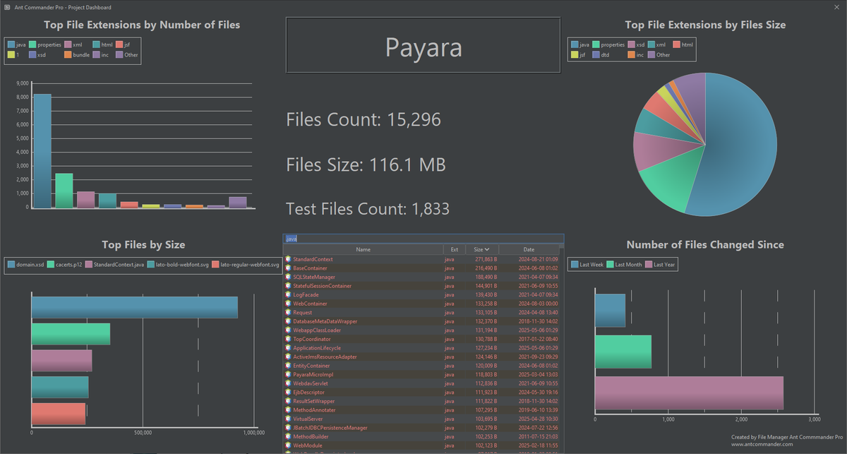Viewport: 847px width, 454px height.
Task: Focus the .java filter input field
Action: coord(423,239)
